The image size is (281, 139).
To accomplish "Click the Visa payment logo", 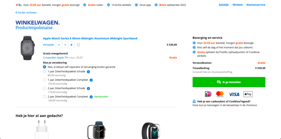I will (x=234, y=94).
